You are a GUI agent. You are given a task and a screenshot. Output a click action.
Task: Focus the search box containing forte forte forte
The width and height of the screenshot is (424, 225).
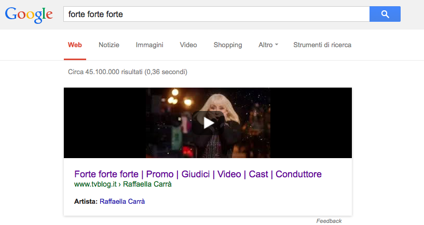(216, 14)
